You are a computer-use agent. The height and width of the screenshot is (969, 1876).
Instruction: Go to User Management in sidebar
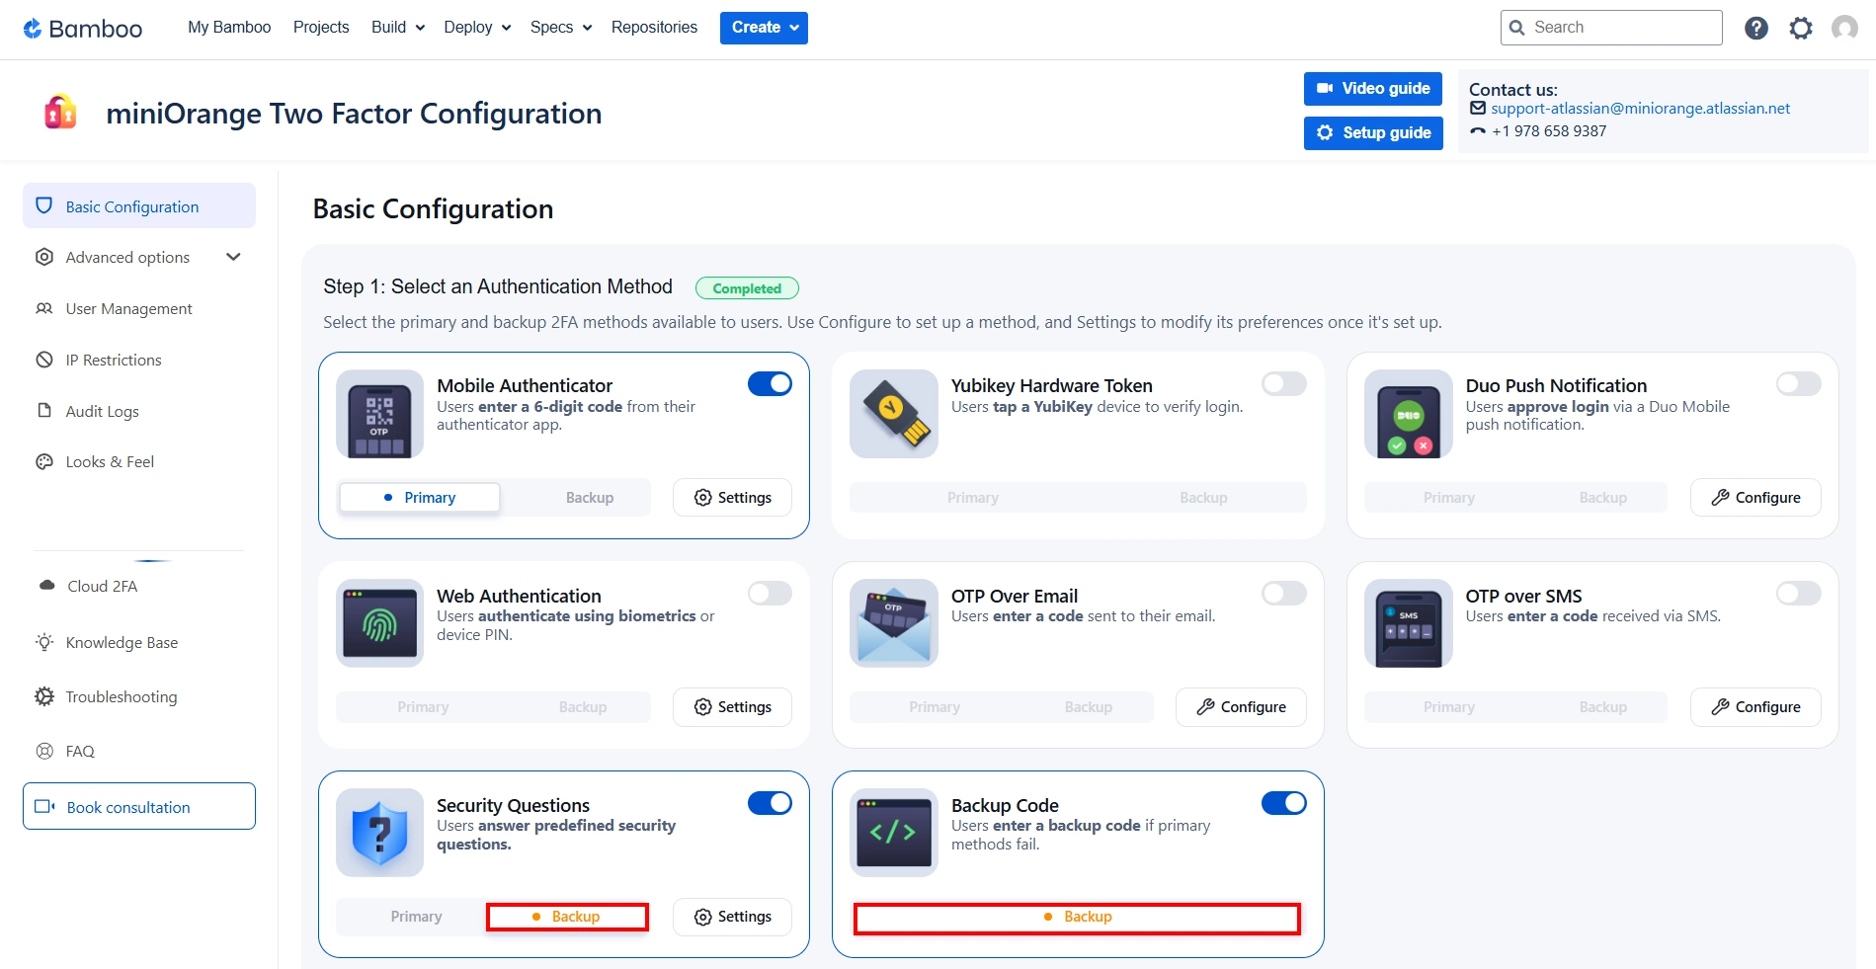[128, 309]
